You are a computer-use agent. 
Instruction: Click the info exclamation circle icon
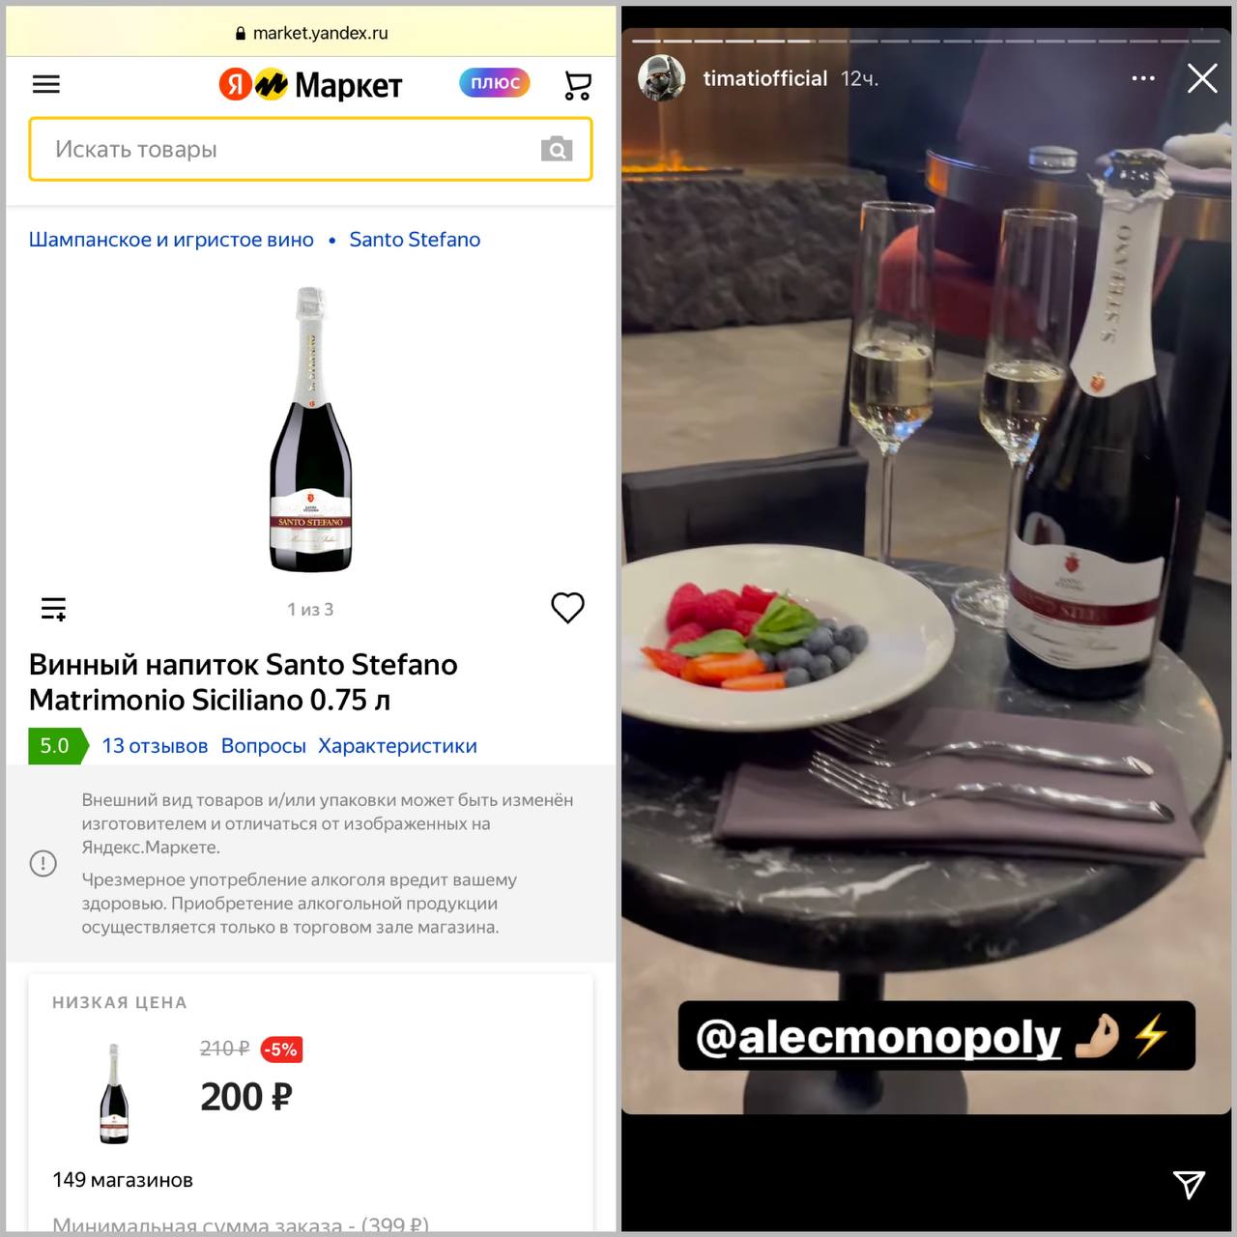pyautogui.click(x=43, y=863)
